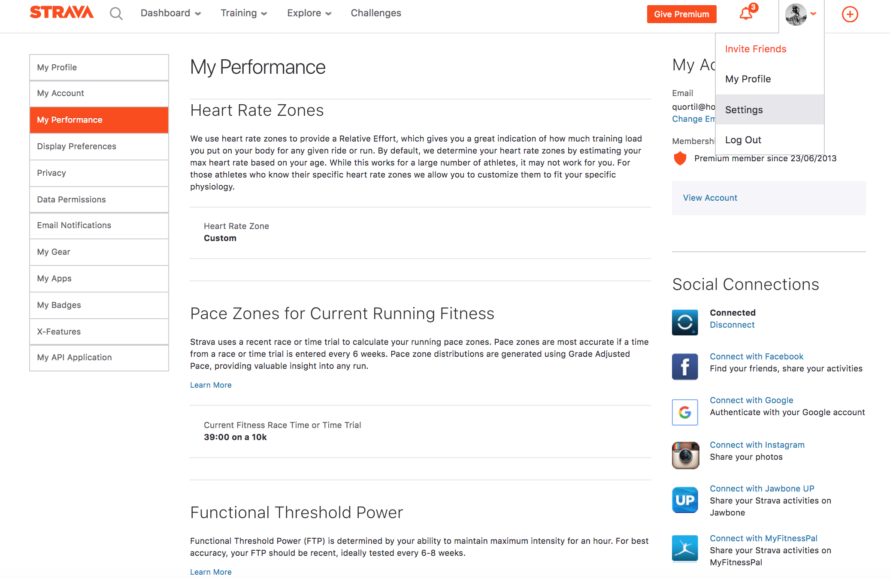Click the Strava logo
890x579 pixels.
(x=62, y=13)
